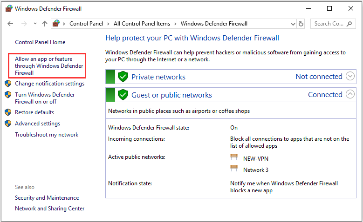Expand the Private networks section chevron
The width and height of the screenshot is (363, 222).
pos(350,76)
